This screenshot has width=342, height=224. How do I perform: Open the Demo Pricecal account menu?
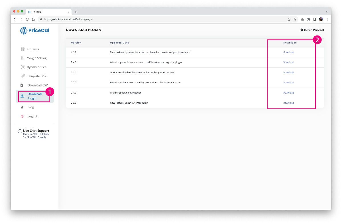click(312, 30)
